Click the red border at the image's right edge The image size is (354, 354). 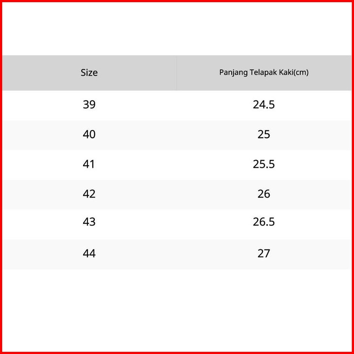(352, 177)
